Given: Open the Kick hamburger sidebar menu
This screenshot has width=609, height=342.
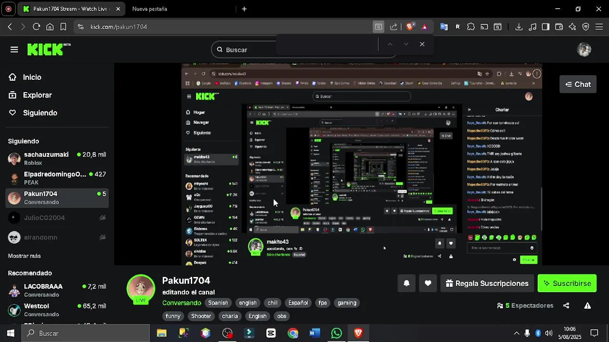Looking at the screenshot, I should coord(14,49).
